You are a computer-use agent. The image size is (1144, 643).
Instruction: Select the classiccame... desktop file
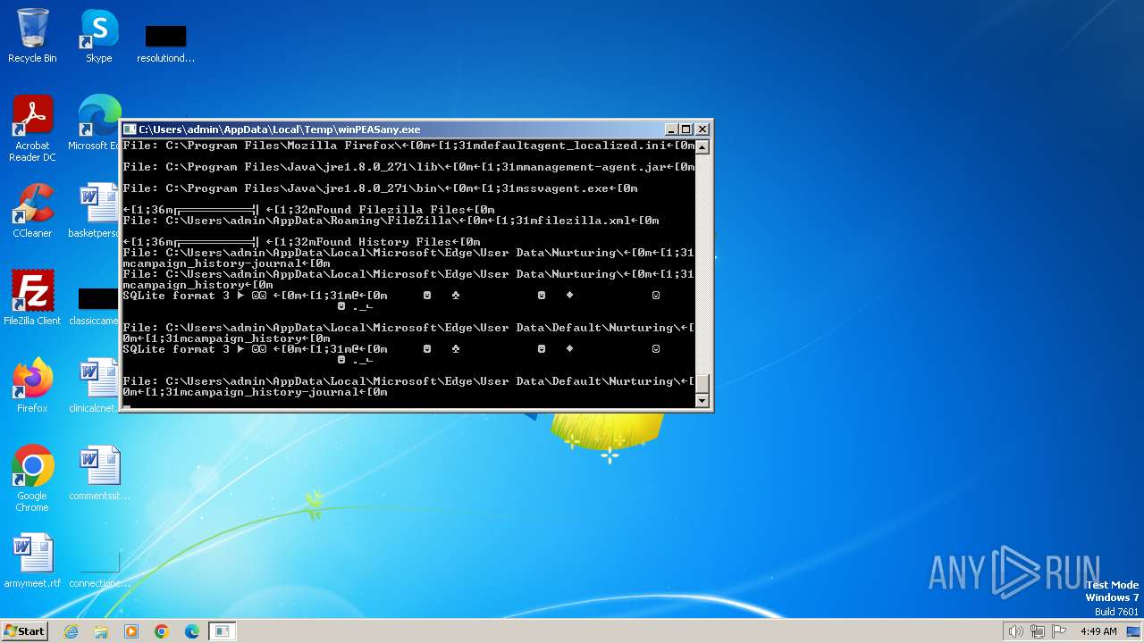click(94, 305)
